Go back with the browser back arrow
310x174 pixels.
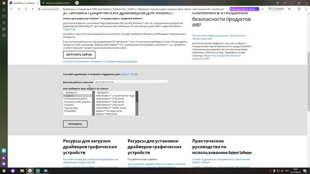pyautogui.click(x=12, y=9)
